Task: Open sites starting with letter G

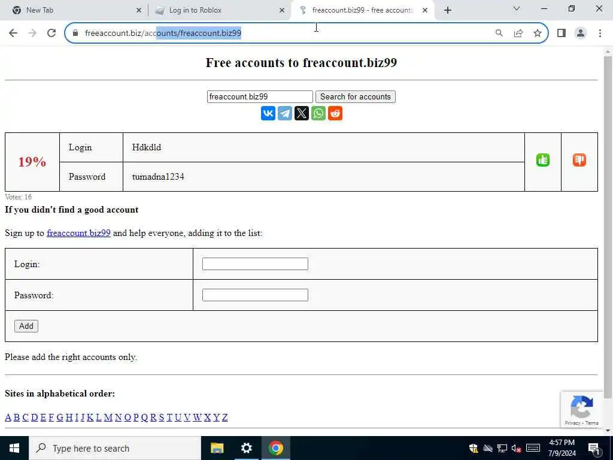Action: [x=60, y=417]
